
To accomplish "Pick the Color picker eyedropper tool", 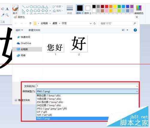I will click(3, 15).
